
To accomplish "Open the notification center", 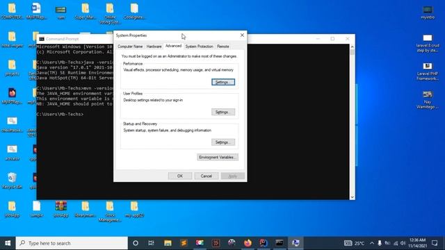I will point(435,243).
